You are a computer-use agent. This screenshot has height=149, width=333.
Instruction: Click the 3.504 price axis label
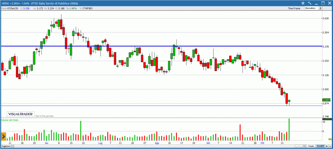click(x=326, y=33)
